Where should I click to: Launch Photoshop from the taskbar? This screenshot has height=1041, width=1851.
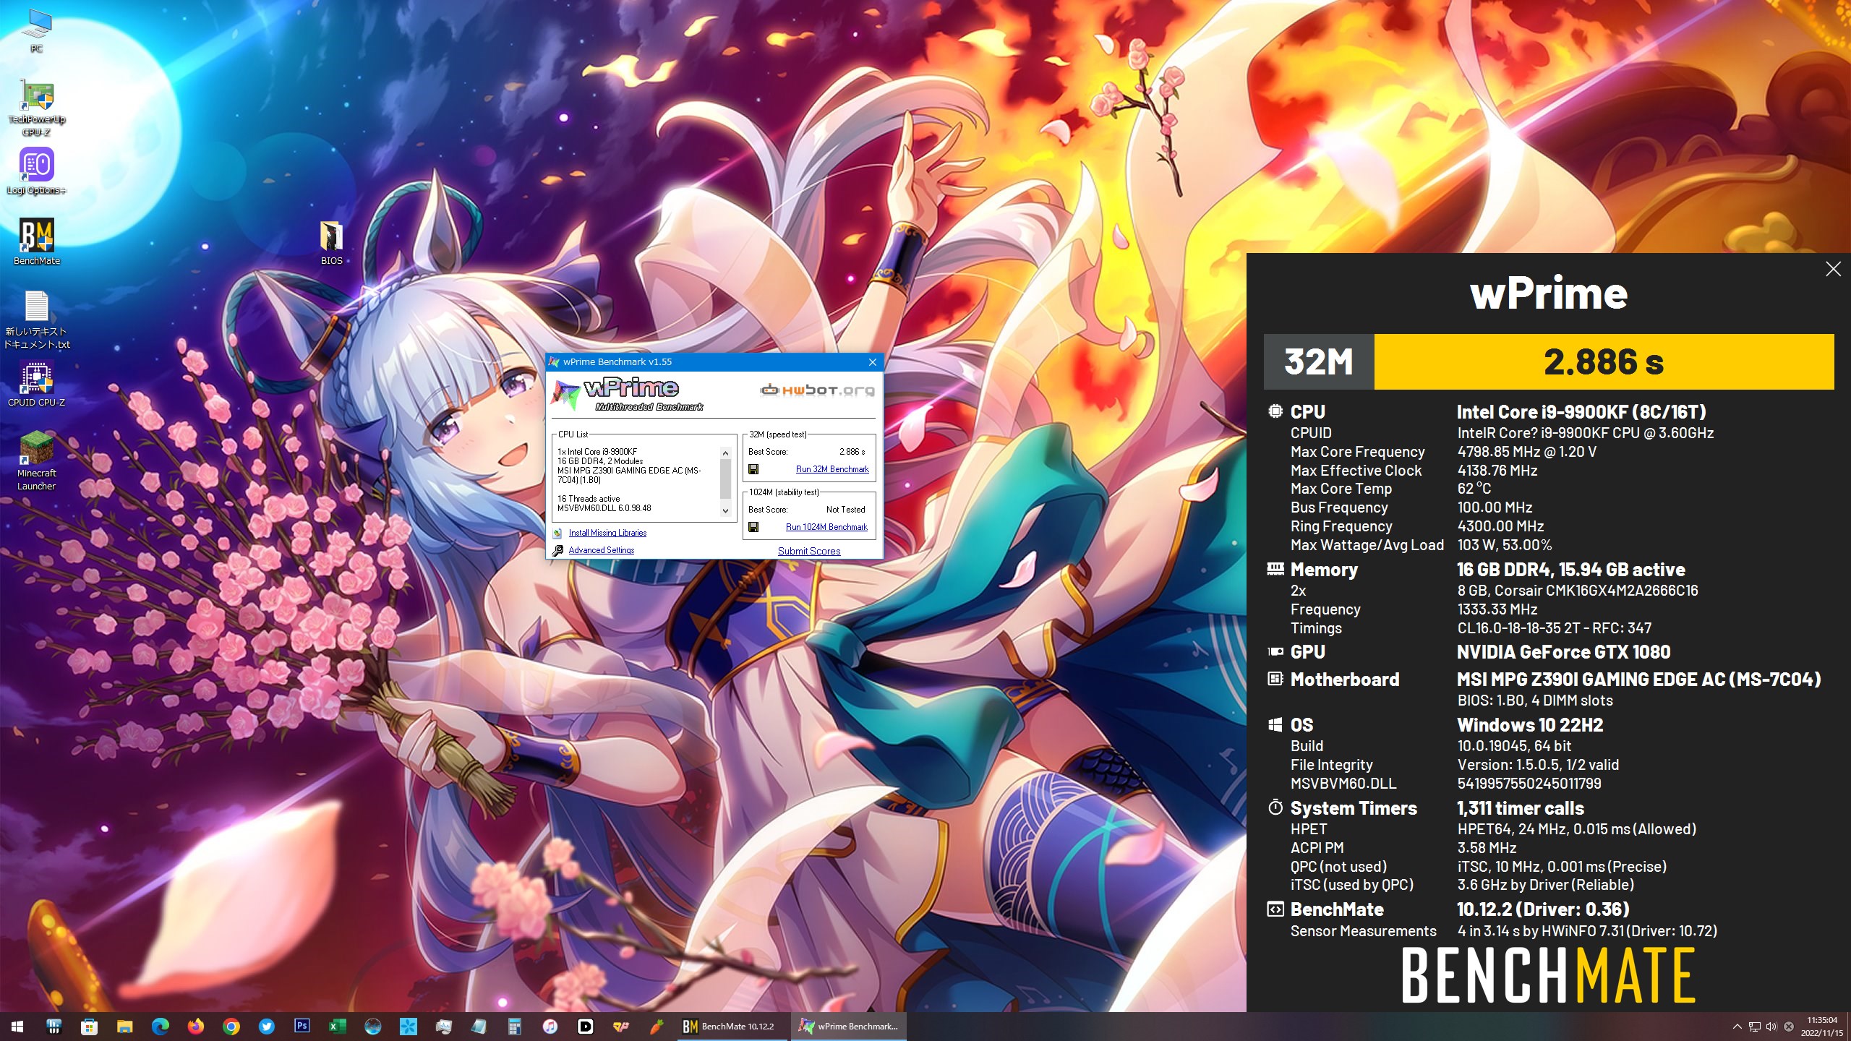[x=302, y=1027]
